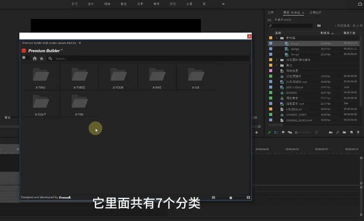Click the export share icon at top right
The width and height of the screenshot is (364, 221).
[x=360, y=4]
